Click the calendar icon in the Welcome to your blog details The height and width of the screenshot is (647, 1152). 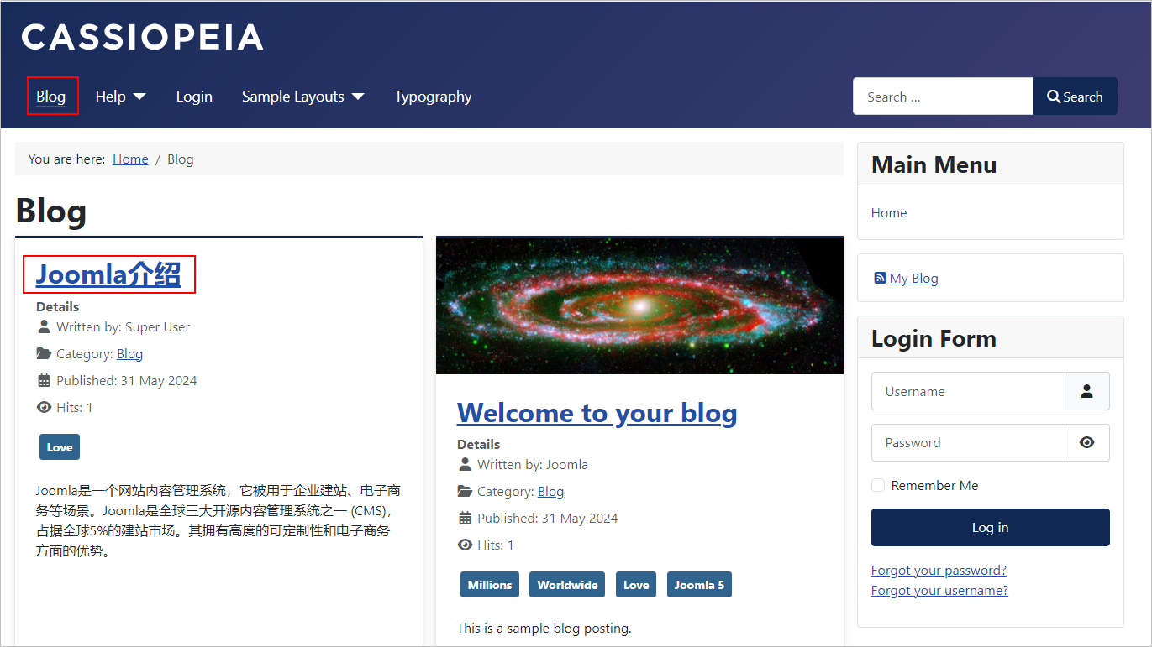[466, 518]
